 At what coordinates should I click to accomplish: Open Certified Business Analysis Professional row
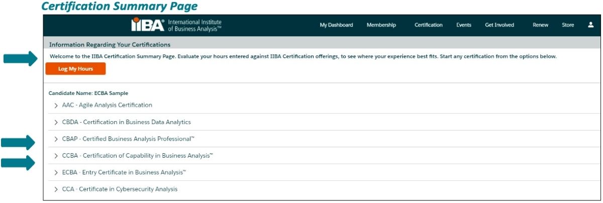pos(128,139)
